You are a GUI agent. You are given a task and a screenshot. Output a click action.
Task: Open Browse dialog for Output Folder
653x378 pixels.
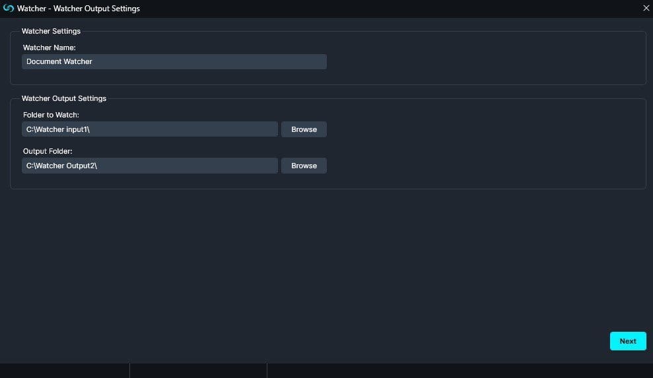[304, 166]
